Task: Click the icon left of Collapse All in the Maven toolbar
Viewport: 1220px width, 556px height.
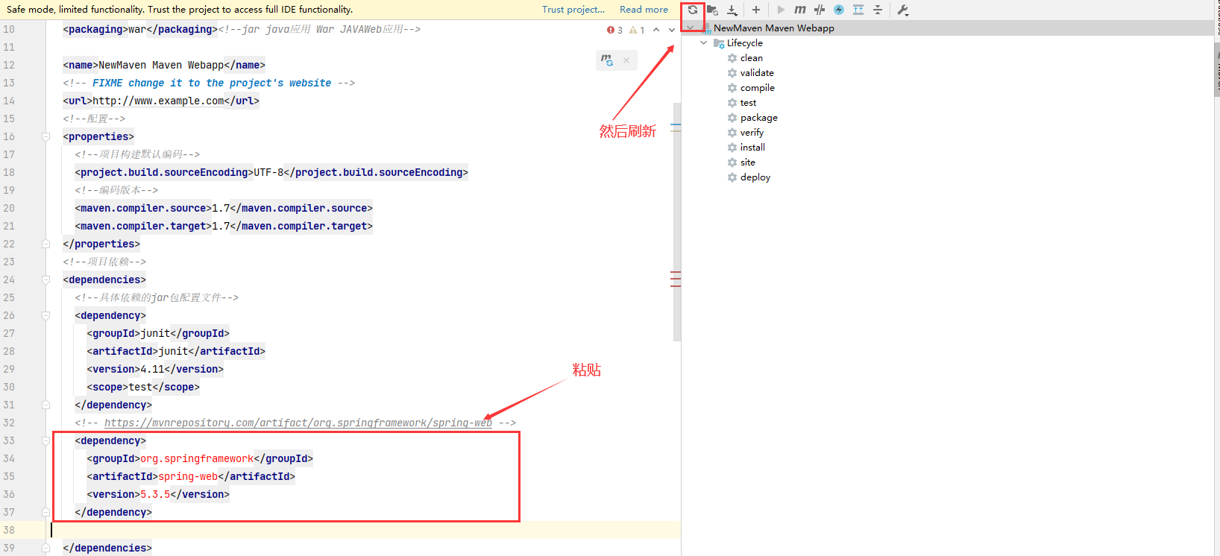Action: 858,10
